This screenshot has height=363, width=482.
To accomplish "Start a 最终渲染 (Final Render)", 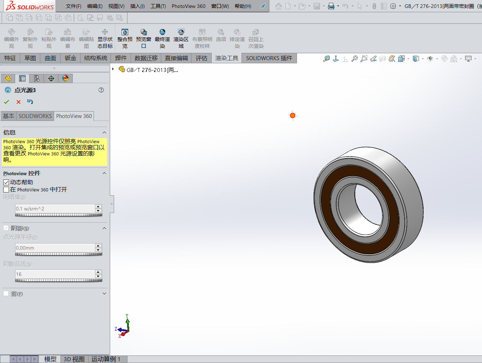I will coord(162,38).
